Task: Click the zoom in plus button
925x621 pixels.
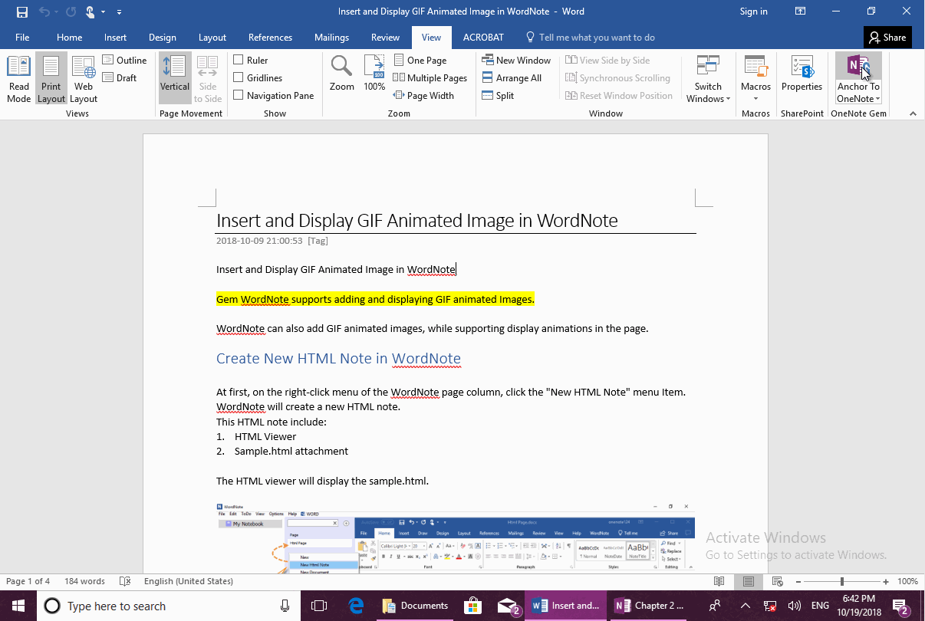Action: click(886, 582)
